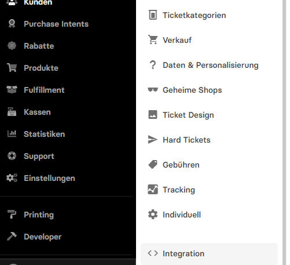Screen dimensions: 290x265
Task: Click the Einstellungen gears icon
Action: point(12,178)
